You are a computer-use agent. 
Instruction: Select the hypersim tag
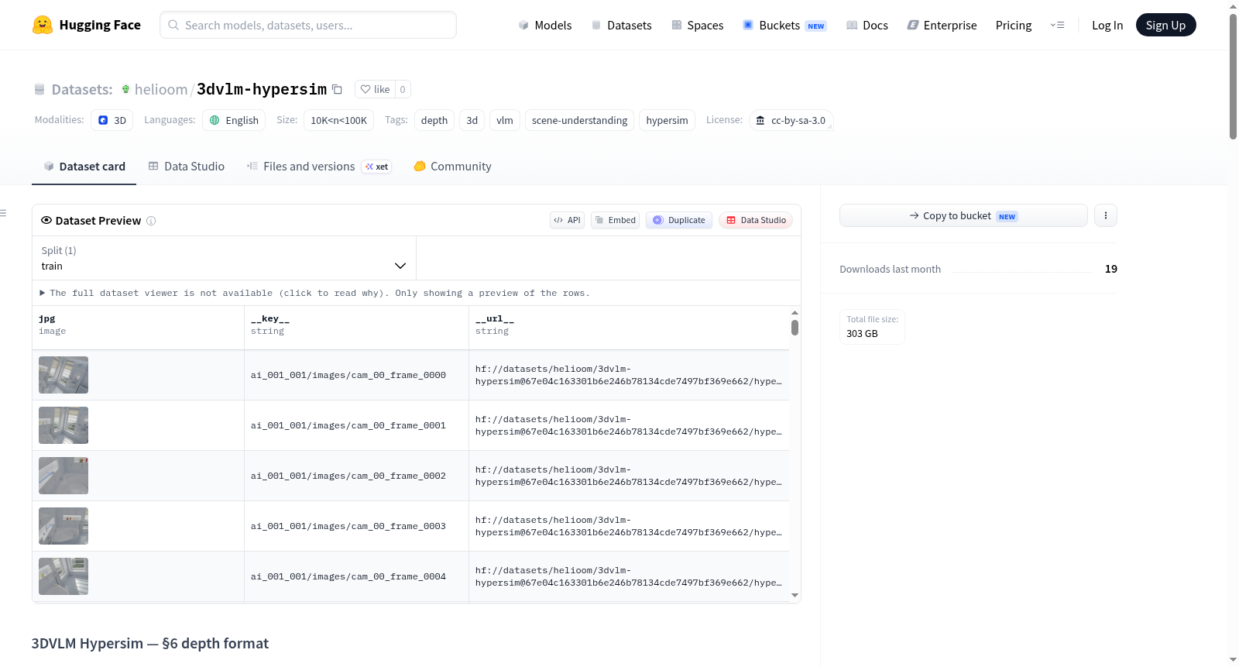point(667,120)
